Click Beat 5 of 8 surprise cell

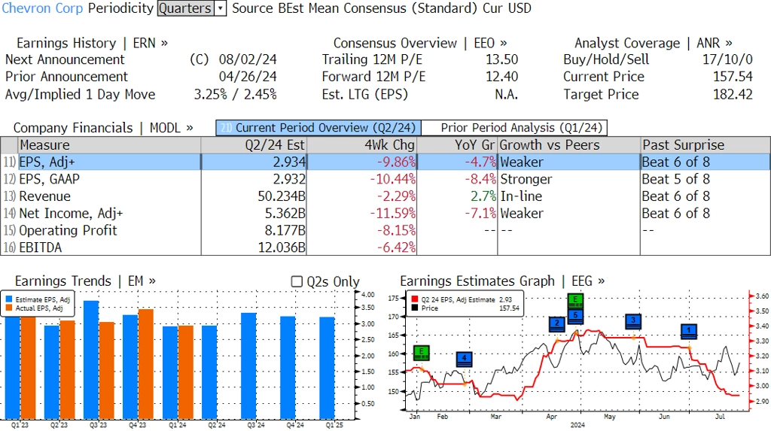[676, 179]
